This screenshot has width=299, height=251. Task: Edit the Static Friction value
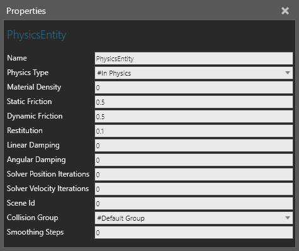(194, 102)
